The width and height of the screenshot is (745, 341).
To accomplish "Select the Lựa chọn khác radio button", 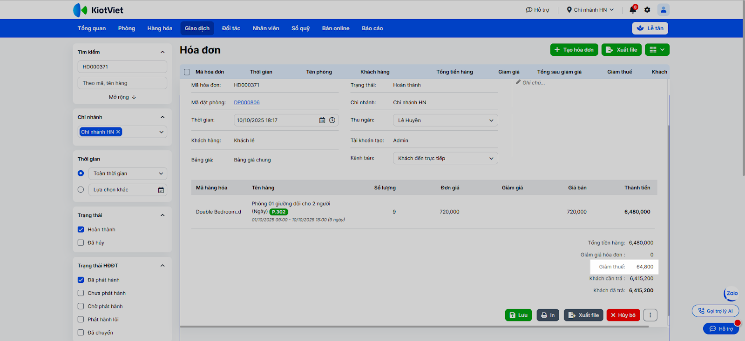I will 81,190.
